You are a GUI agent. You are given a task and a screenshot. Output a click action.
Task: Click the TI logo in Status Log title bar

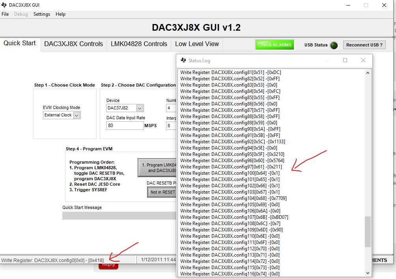(183, 60)
